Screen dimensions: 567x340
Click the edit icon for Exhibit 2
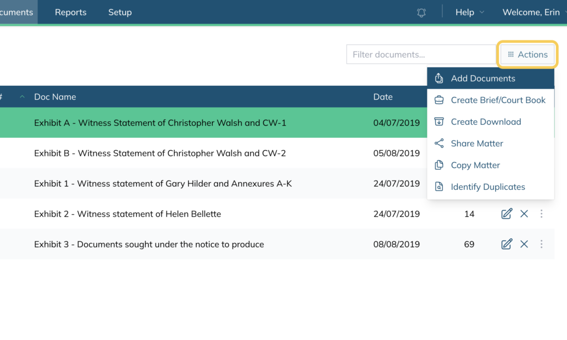point(507,214)
